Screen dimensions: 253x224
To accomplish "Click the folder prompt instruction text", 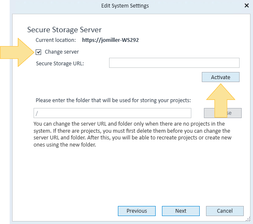I will point(113,100).
